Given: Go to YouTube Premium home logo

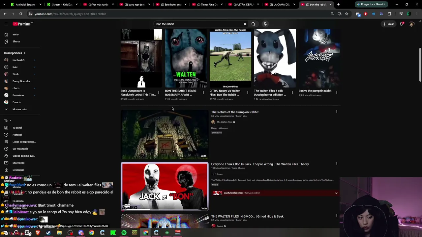Looking at the screenshot, I should pos(22,24).
